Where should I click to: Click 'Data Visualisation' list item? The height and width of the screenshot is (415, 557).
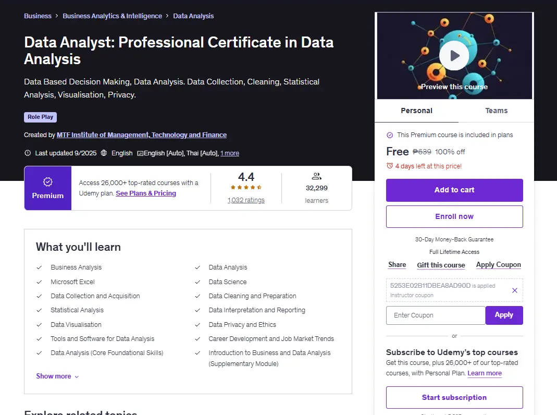tap(76, 325)
